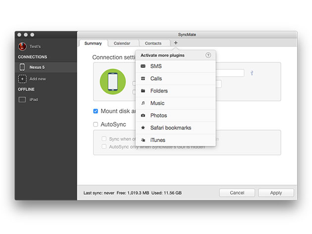This screenshot has width=312, height=234.
Task: Select the Nexus 5 connection
Action: click(46, 67)
